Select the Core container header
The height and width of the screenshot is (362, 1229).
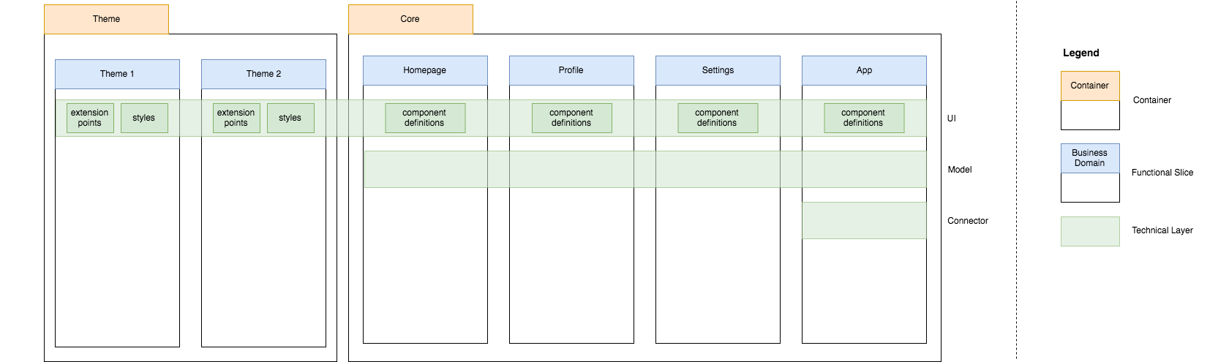(410, 19)
